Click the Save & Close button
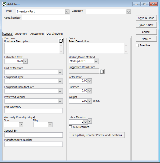Image resolution: width=160 pixels, height=163 pixels. 146,18
